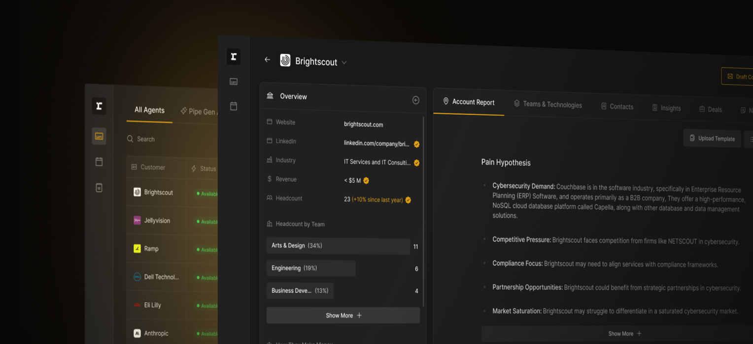Click the Dell Technologies logo icon

pyautogui.click(x=137, y=277)
